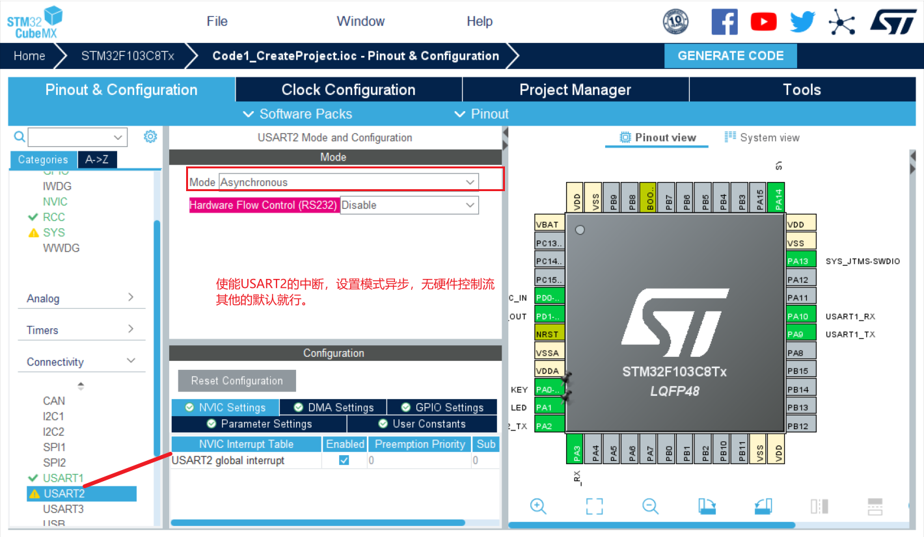Switch to Project Manager tab
Image resolution: width=924 pixels, height=537 pixels.
575,90
